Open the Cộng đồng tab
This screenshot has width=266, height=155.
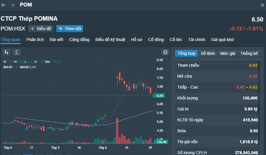(x=79, y=40)
